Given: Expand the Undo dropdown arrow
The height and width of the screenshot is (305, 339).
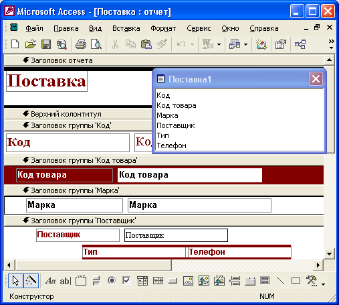Looking at the screenshot, I should click(x=192, y=44).
